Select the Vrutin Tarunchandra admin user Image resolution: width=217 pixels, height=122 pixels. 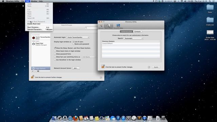click(41, 38)
